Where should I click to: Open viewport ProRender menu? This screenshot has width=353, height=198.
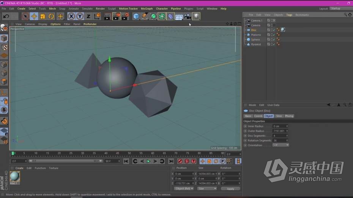pos(90,24)
